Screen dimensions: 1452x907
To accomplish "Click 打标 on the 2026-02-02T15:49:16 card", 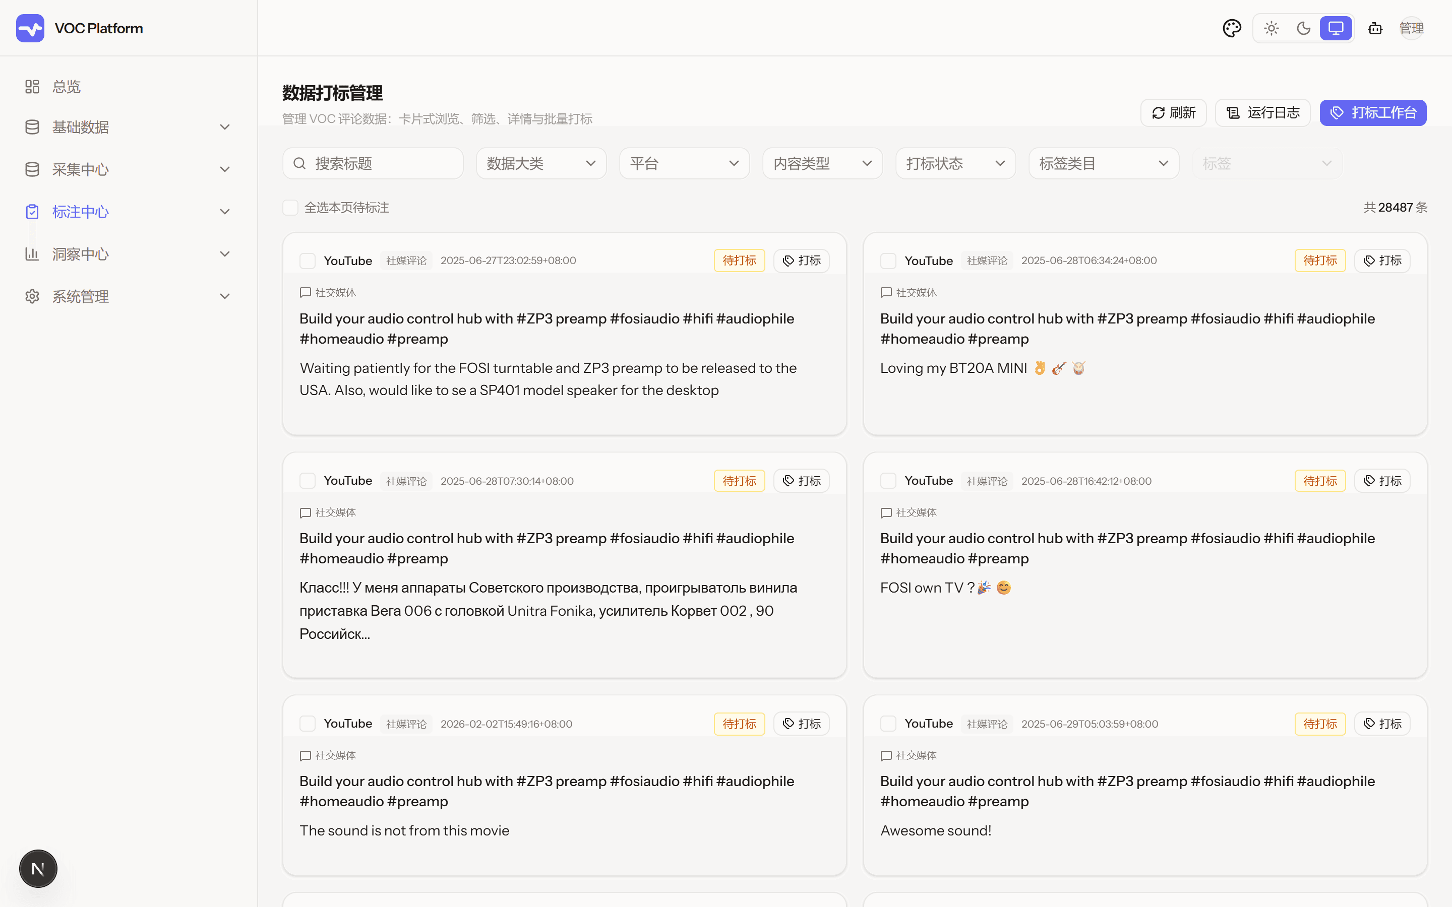I will coord(802,724).
